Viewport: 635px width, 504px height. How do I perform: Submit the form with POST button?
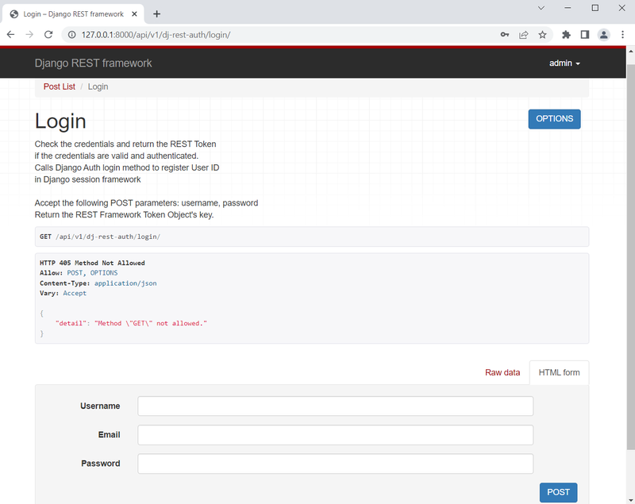tap(559, 492)
